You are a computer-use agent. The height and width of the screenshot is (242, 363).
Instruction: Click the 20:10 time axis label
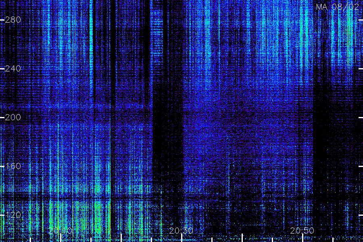click(60, 231)
